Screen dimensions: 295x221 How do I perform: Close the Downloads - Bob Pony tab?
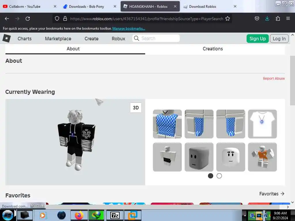pos(115,6)
